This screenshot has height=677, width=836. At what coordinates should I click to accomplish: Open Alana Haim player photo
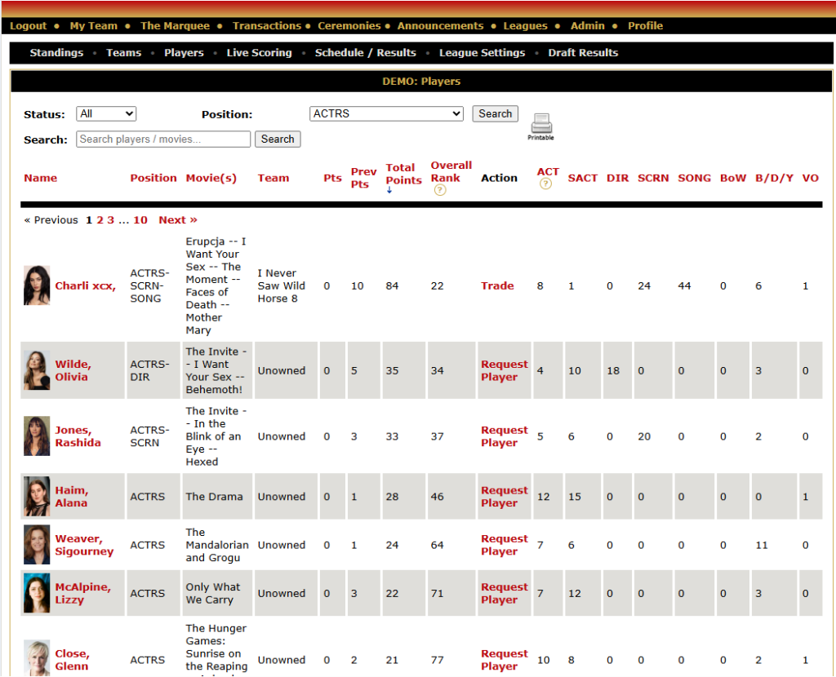coord(37,497)
